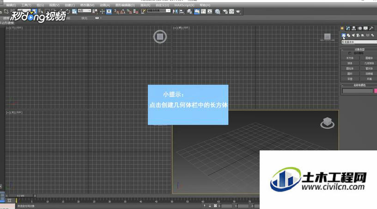Click the 四棱锥 pyramid button
Viewport: 377px width, 209px height.
(x=368, y=74)
